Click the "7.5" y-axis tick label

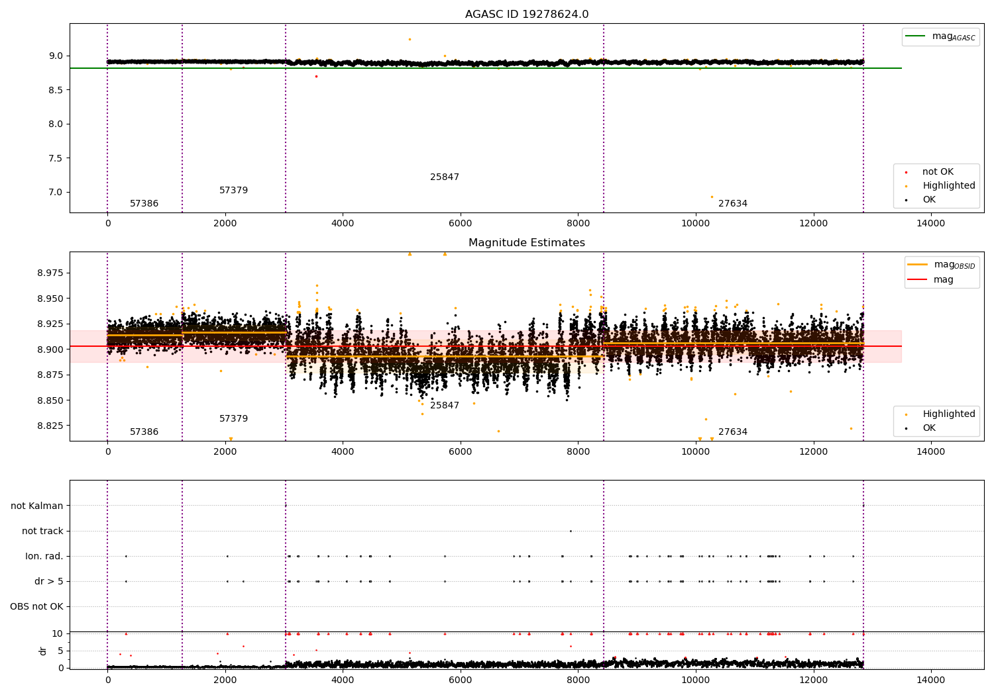tap(56, 158)
